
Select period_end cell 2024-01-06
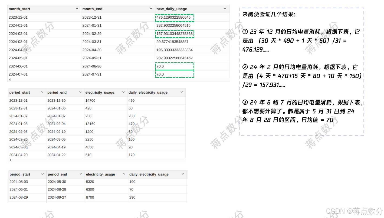(x=65, y=108)
